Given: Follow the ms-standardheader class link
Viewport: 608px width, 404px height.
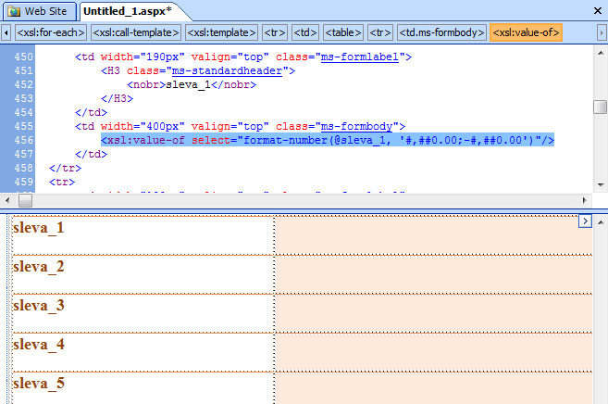Looking at the screenshot, I should [x=227, y=71].
